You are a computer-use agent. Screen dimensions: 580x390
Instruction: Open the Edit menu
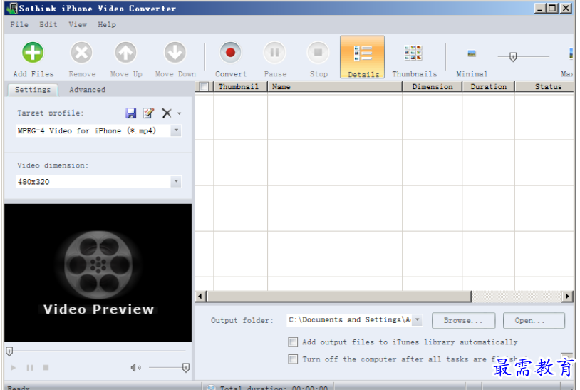(48, 24)
